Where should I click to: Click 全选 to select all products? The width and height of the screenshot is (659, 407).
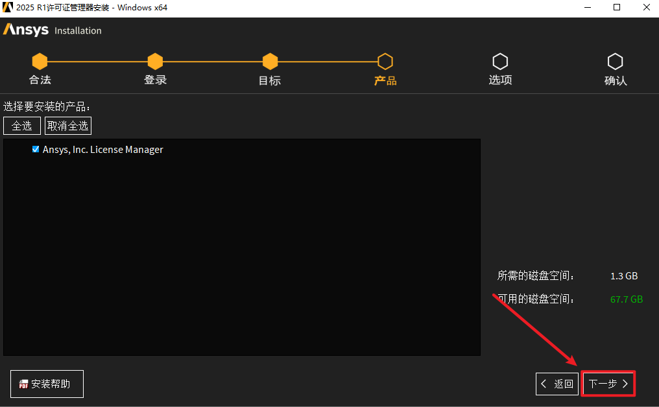coord(22,126)
